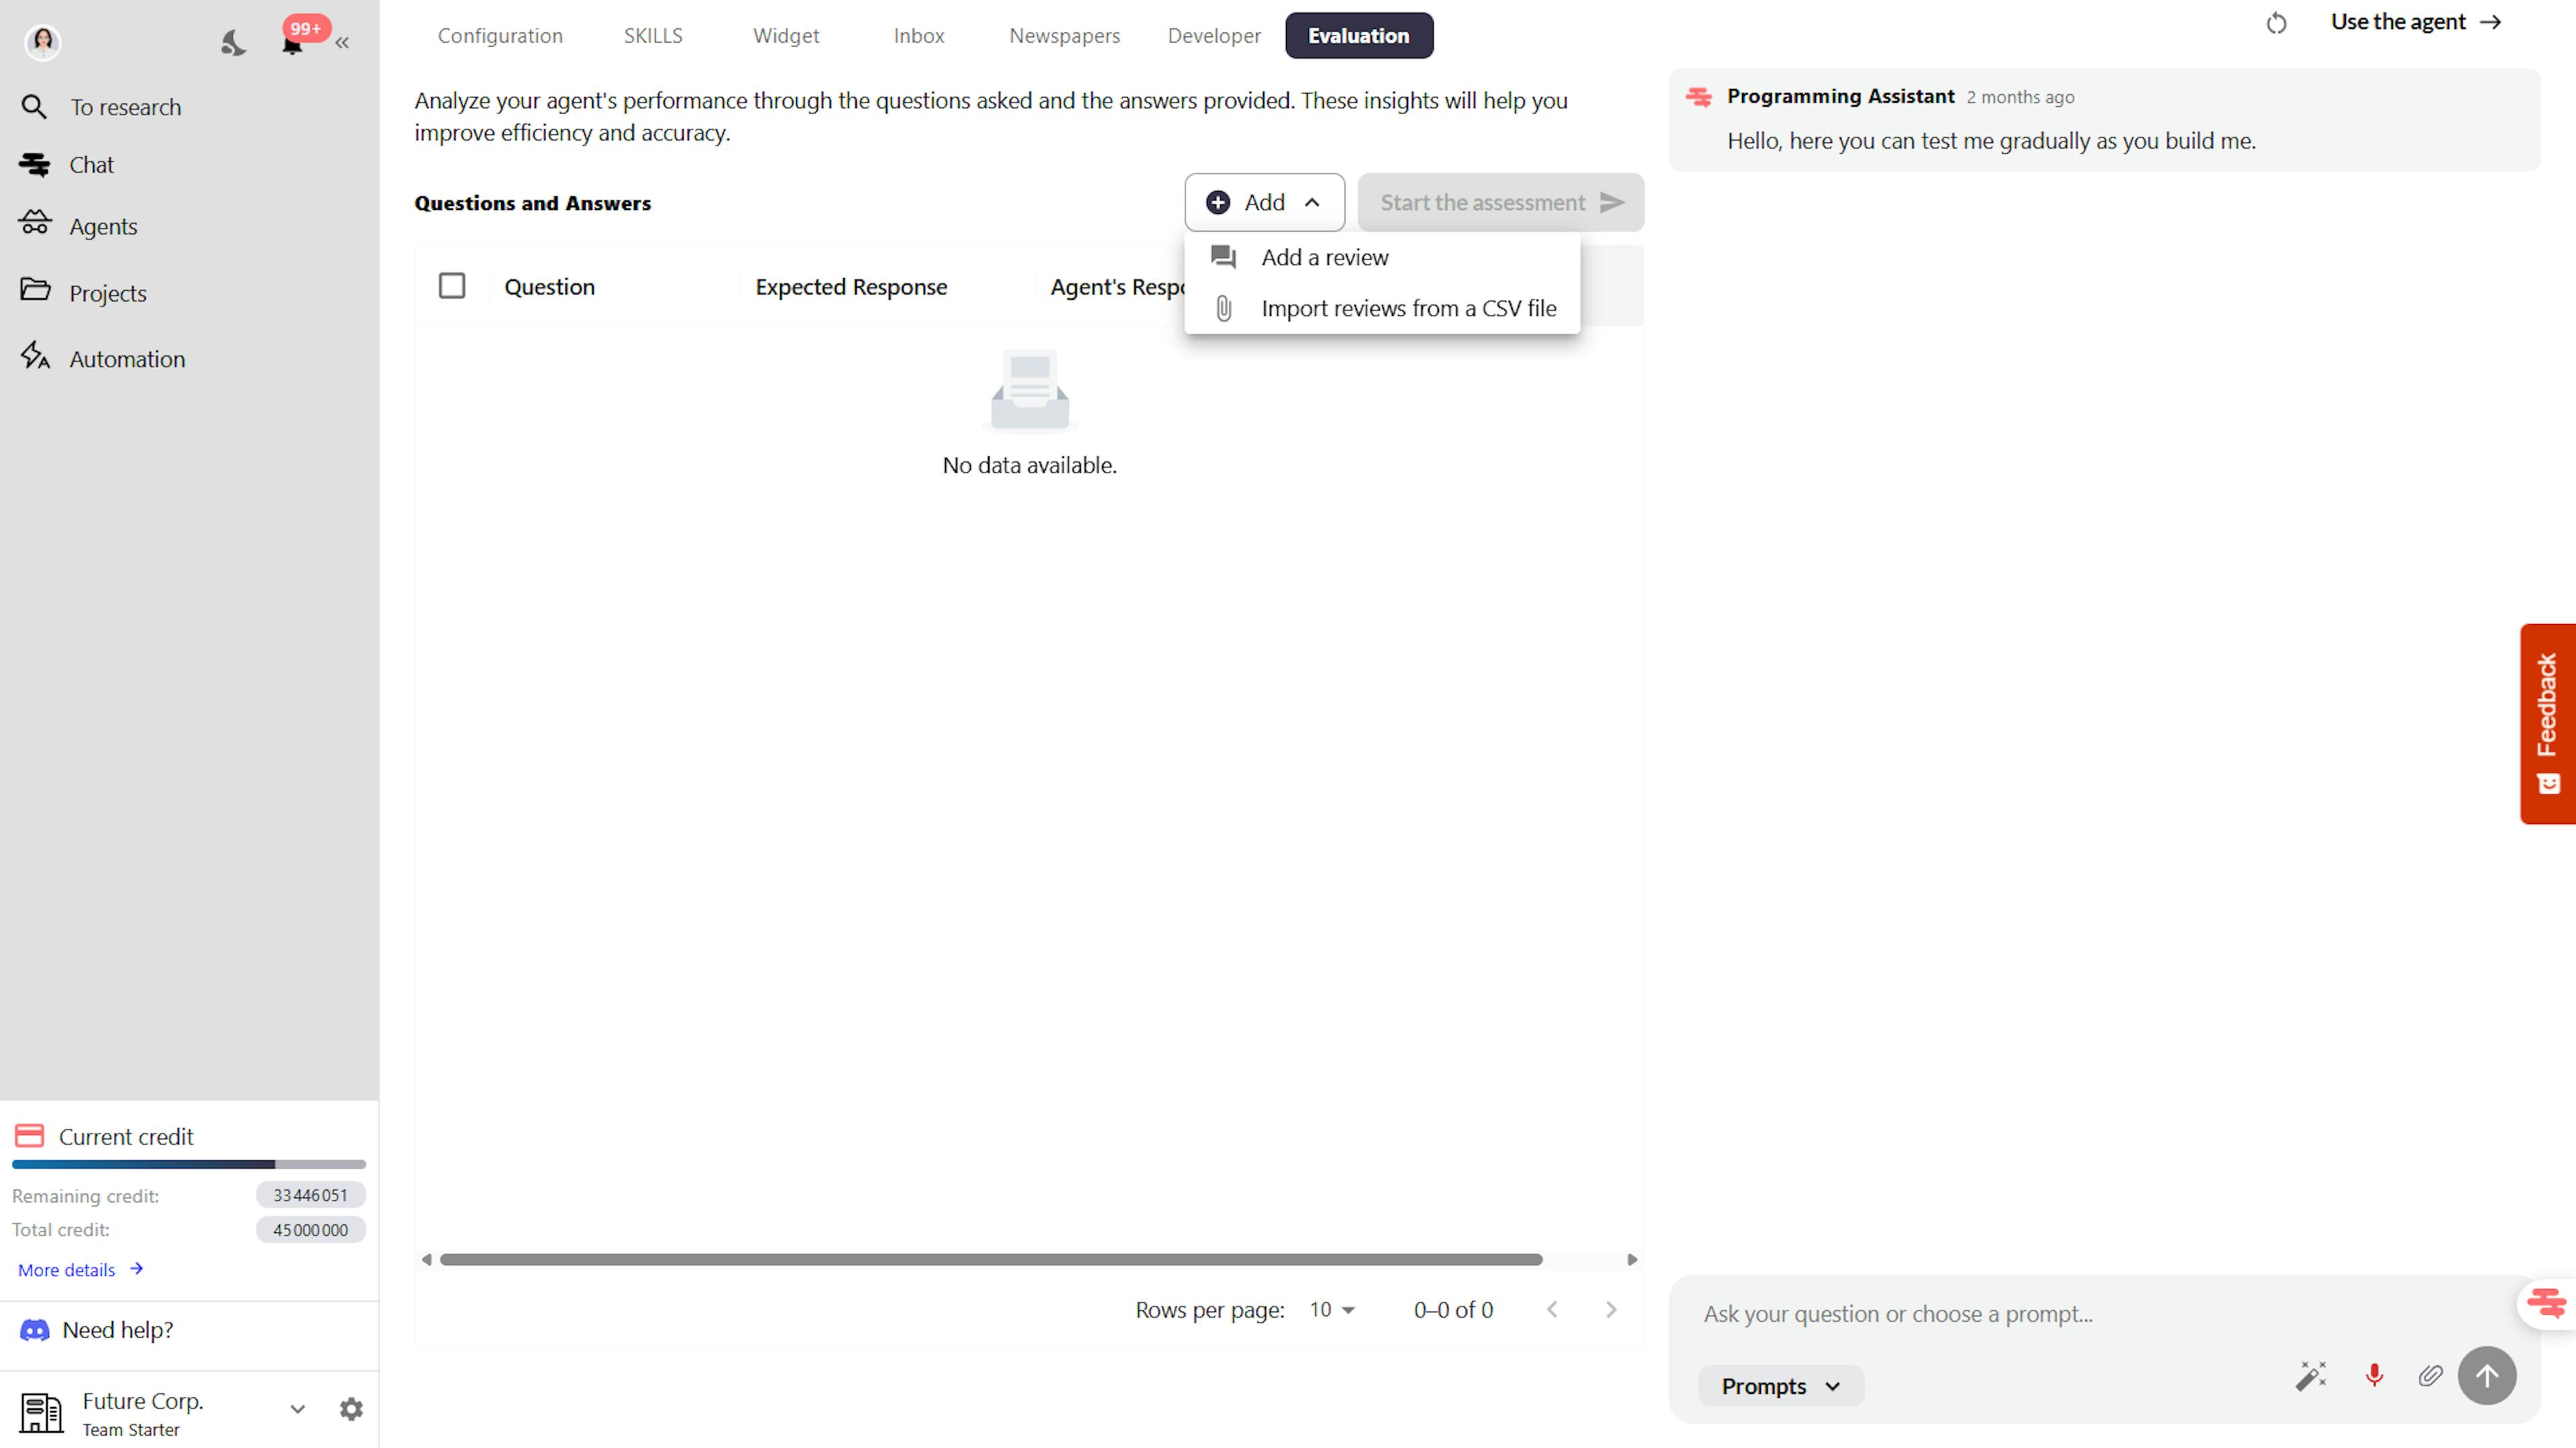Image resolution: width=2576 pixels, height=1448 pixels.
Task: Collapse the sidebar with double-chevron icon
Action: pos(342,43)
